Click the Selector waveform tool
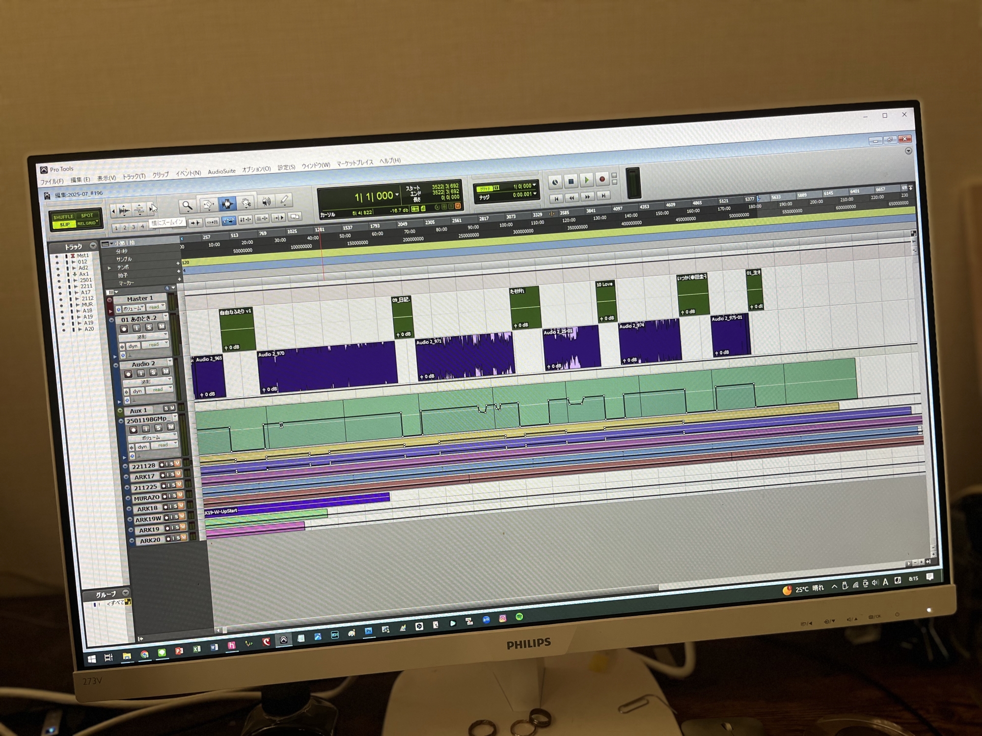Viewport: 982px width, 736px height. 227,204
